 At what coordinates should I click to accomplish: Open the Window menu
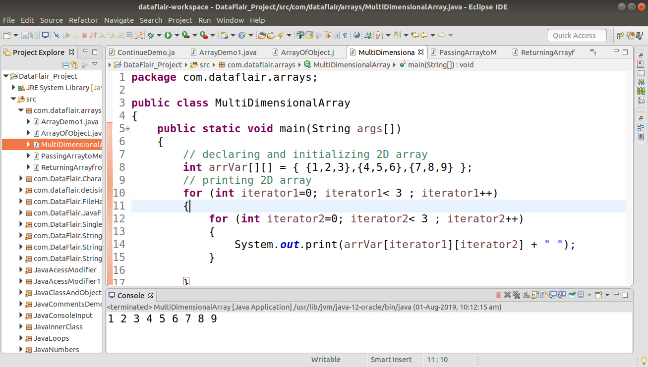point(230,20)
